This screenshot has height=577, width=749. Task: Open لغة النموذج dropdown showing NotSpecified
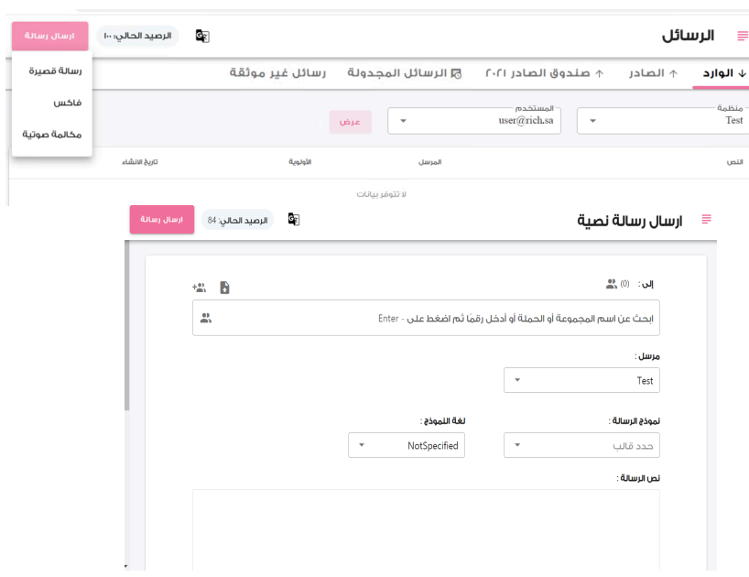(x=407, y=445)
